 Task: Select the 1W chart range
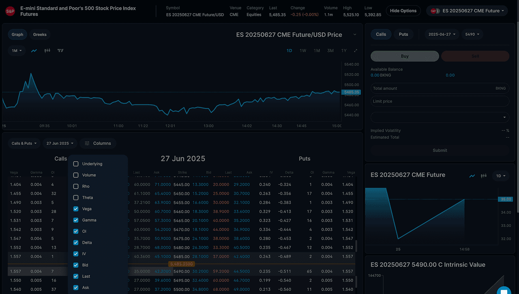tap(303, 51)
